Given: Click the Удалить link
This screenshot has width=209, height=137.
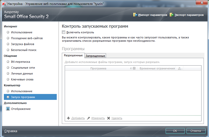Looking at the screenshot, I should (x=117, y=118).
